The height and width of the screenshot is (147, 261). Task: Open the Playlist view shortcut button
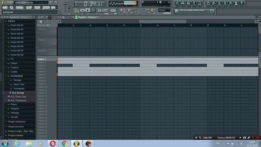pyautogui.click(x=177, y=3)
